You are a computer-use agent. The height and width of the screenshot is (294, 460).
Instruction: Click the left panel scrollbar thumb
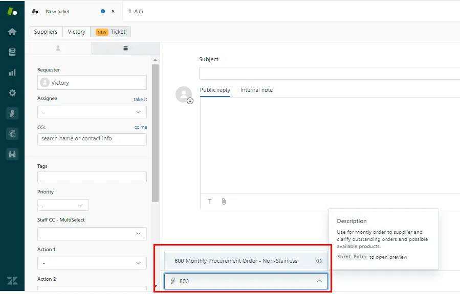click(155, 133)
